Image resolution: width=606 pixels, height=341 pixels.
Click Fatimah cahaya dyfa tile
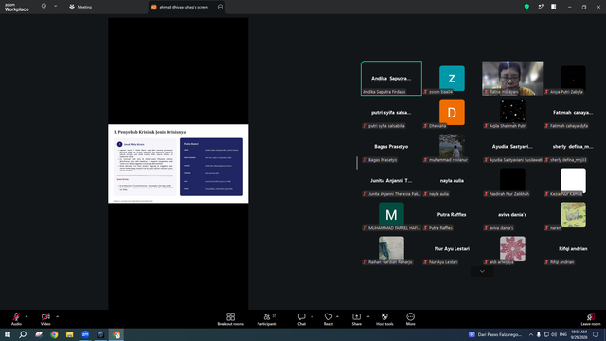(573, 112)
